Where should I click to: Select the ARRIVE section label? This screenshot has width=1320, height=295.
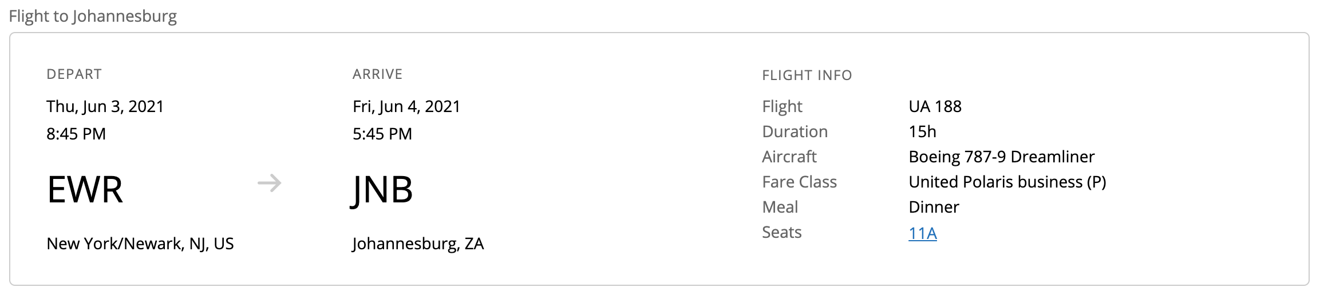point(378,74)
